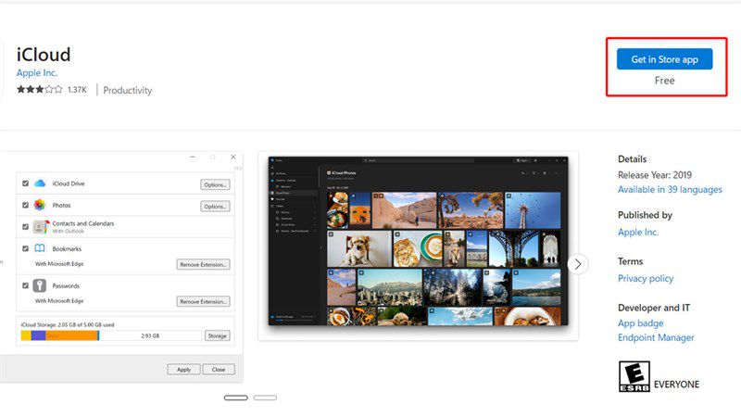Screen dimensions: 741x417
Task: Select the puppy photo in iCloud Photos
Action: pos(359,248)
